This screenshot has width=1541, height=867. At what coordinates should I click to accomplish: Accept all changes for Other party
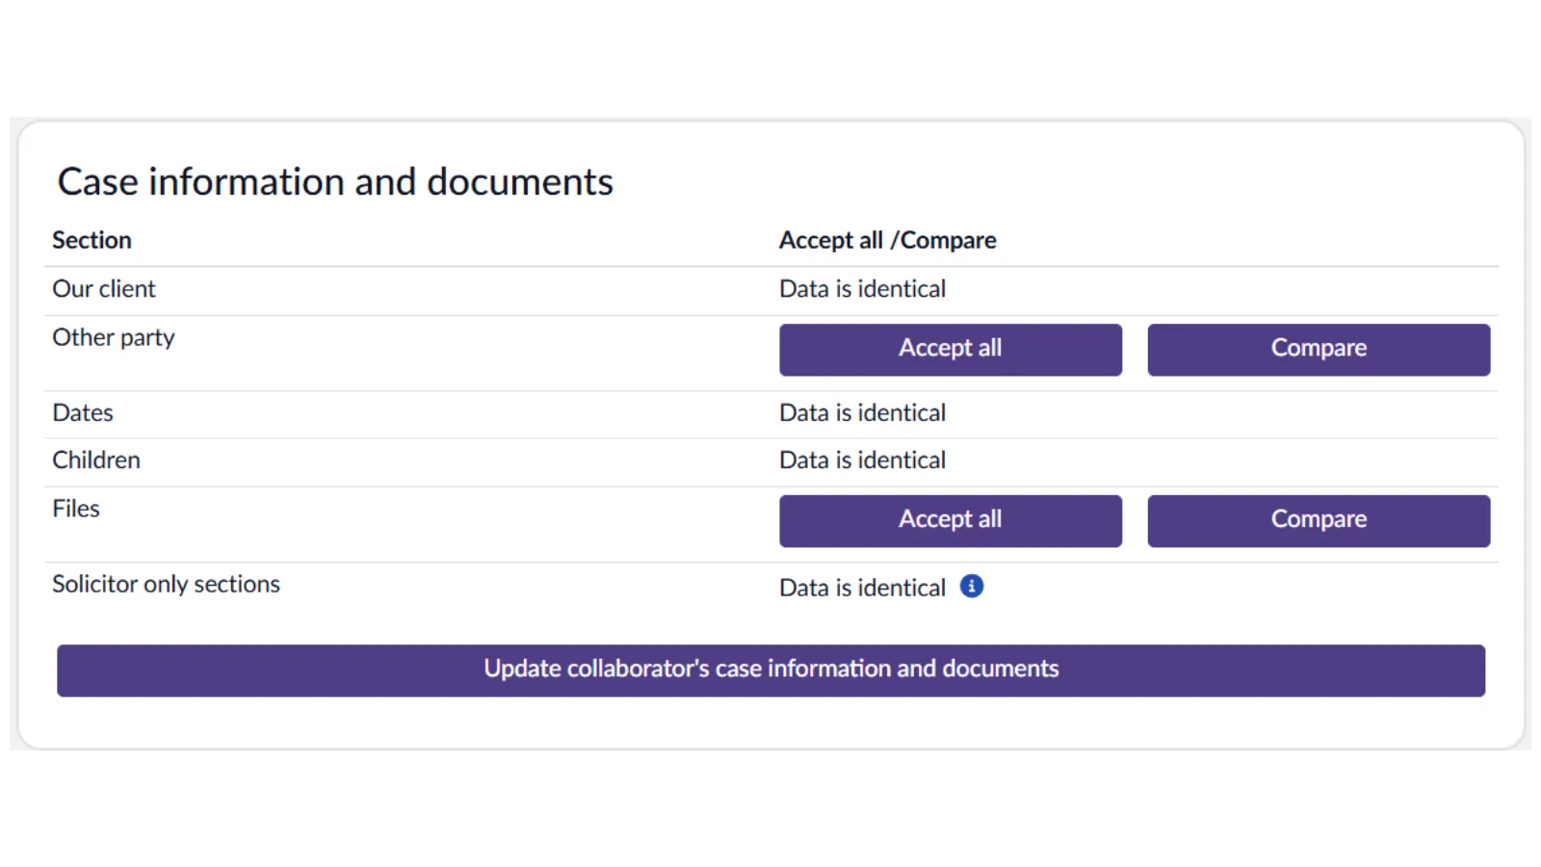[x=950, y=349]
